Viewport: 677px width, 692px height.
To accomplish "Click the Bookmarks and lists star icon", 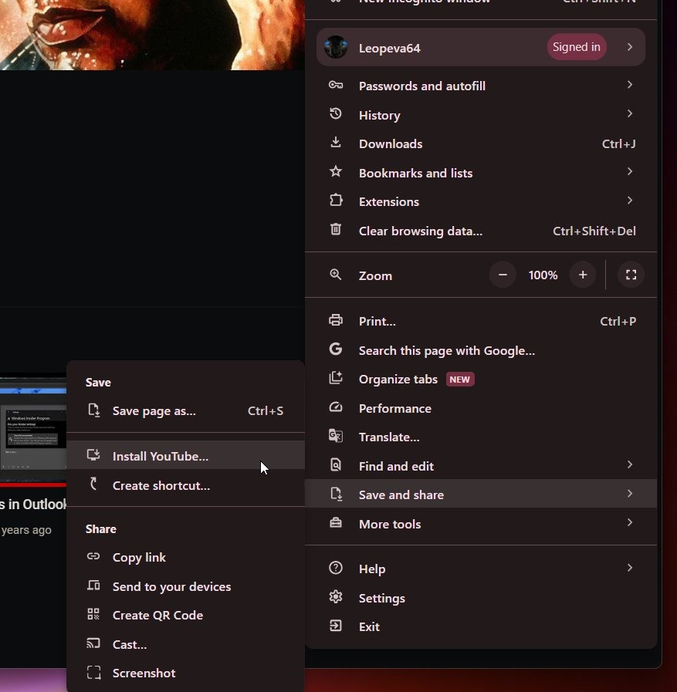I will point(336,171).
